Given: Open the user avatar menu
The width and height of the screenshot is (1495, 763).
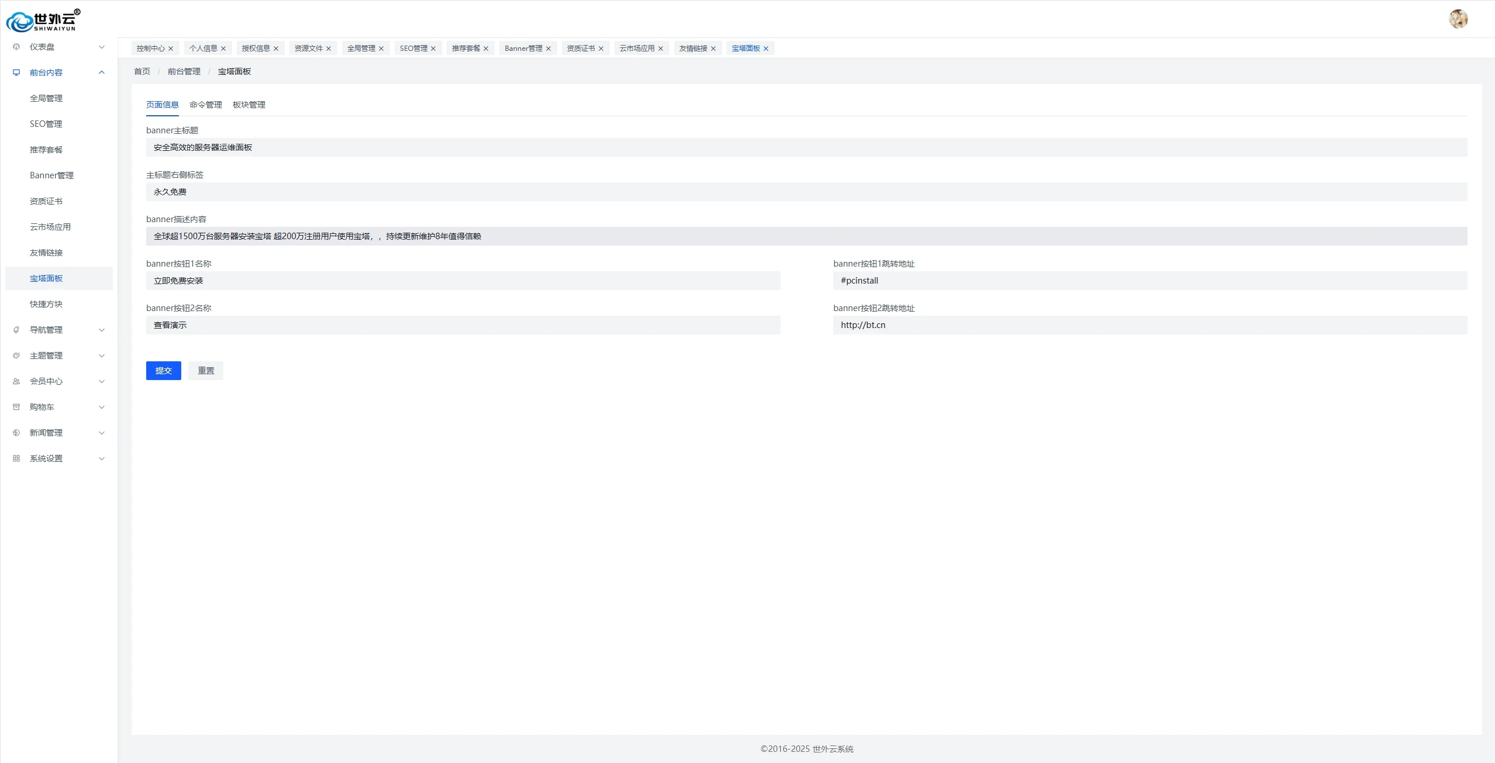Looking at the screenshot, I should (x=1458, y=19).
